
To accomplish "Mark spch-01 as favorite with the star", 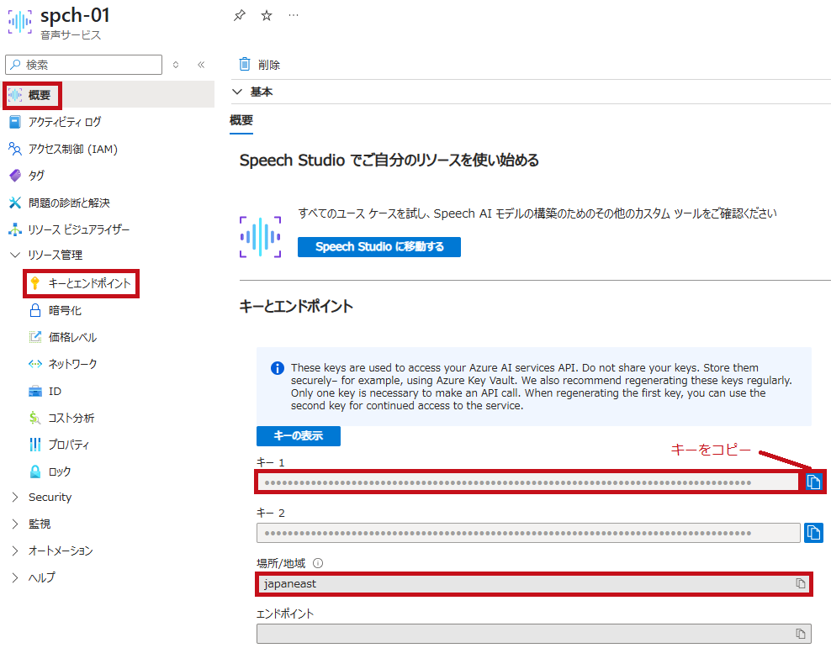I will 267,15.
